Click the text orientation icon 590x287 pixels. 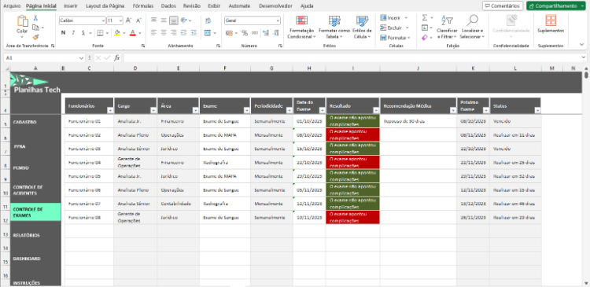183,20
